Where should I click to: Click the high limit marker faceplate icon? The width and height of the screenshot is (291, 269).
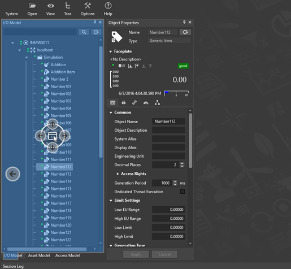click(x=137, y=66)
